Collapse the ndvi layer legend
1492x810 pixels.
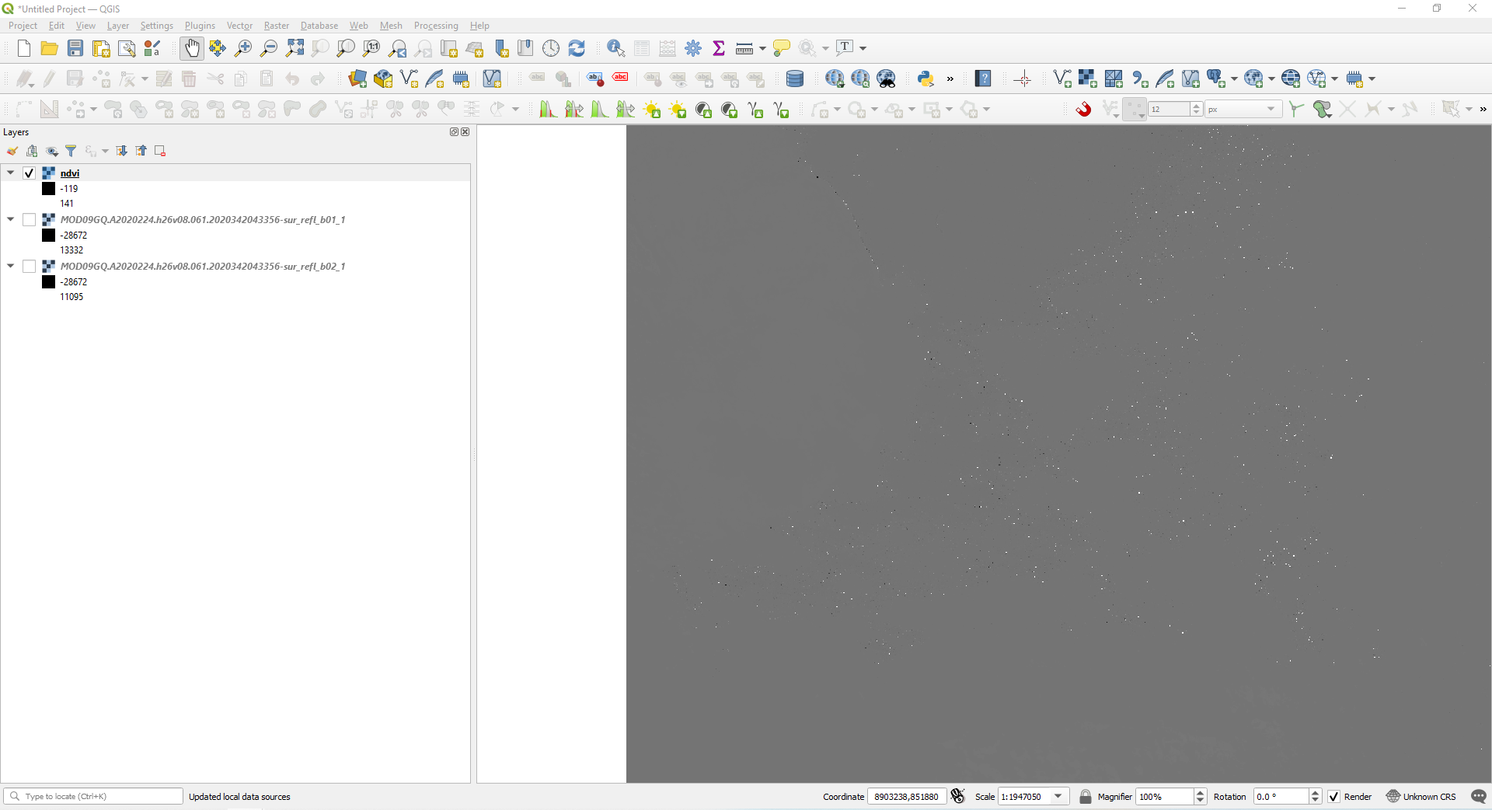10,173
